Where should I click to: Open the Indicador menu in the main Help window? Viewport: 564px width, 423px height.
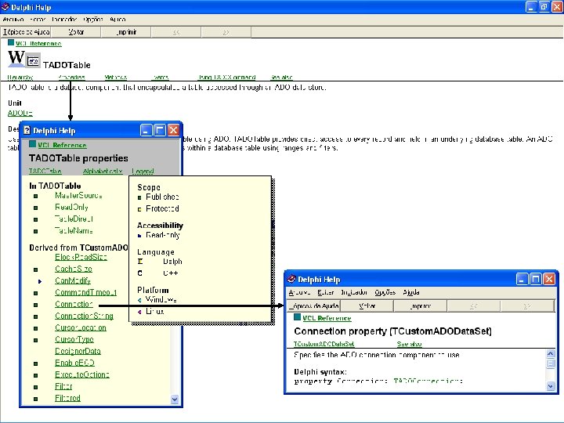64,20
